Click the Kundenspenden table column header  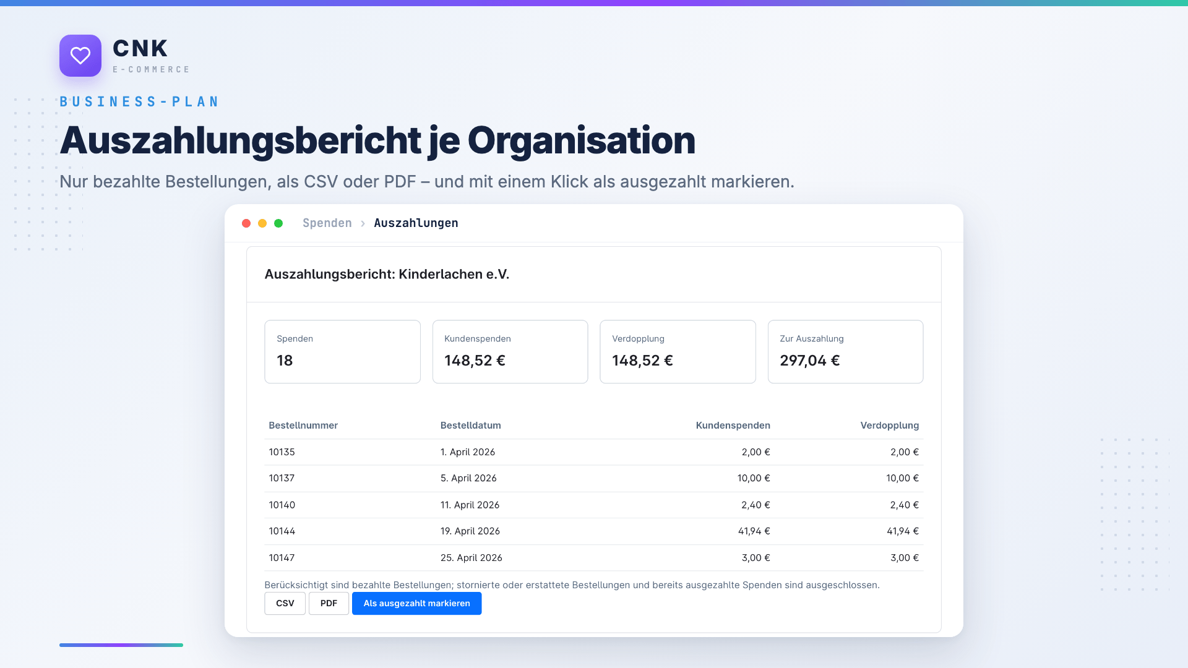[733, 426]
